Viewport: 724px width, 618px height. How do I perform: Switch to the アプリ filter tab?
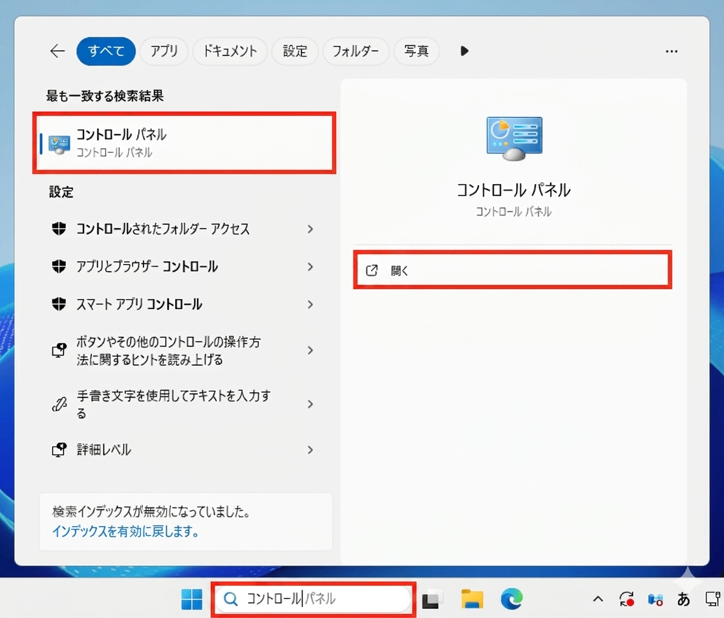[x=164, y=51]
